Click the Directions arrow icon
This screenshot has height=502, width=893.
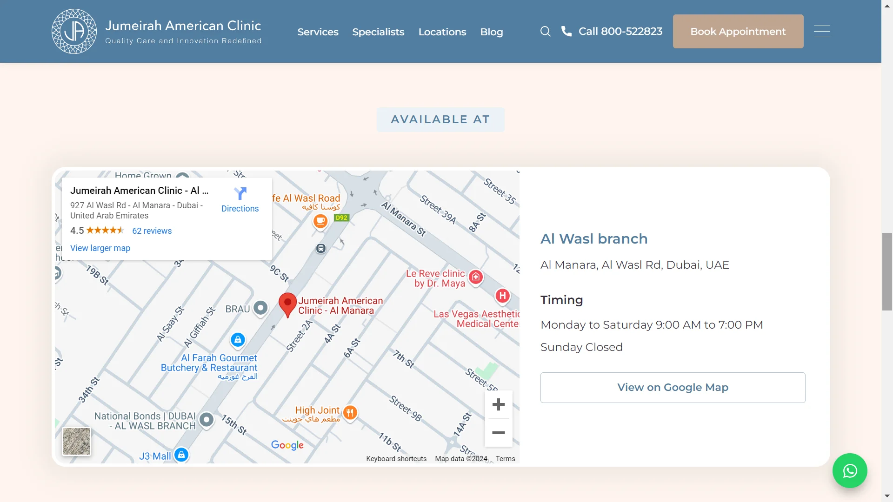240,193
